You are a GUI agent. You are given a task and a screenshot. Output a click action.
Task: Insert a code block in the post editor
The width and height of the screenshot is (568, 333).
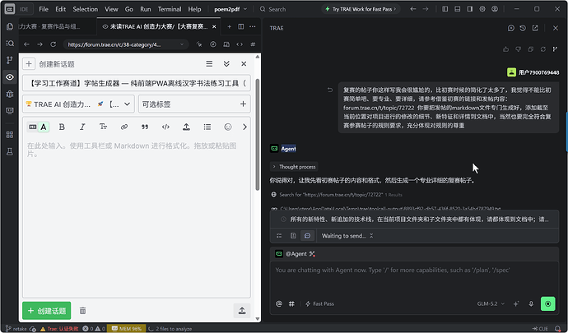pos(165,127)
